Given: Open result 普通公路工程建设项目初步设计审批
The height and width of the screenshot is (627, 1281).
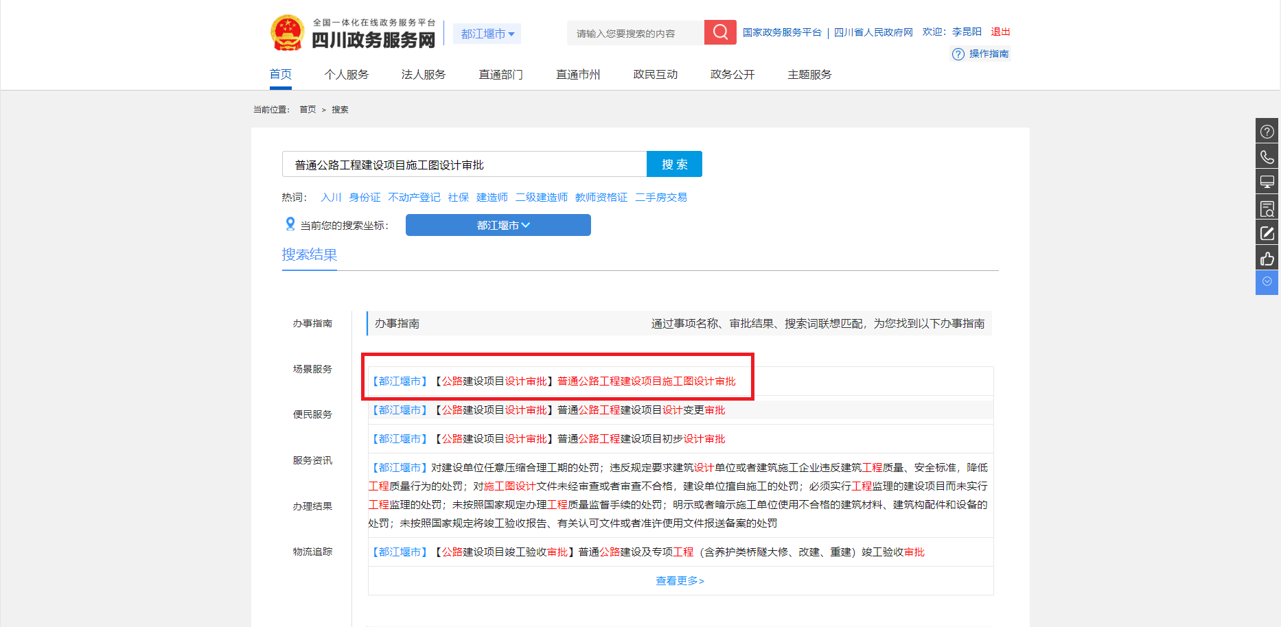Looking at the screenshot, I should [641, 438].
